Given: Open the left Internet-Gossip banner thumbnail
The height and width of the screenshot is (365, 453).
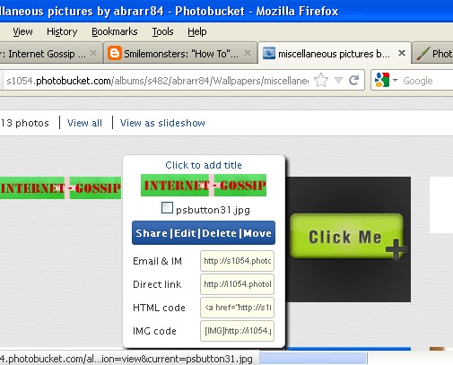Looking at the screenshot, I should [60, 187].
